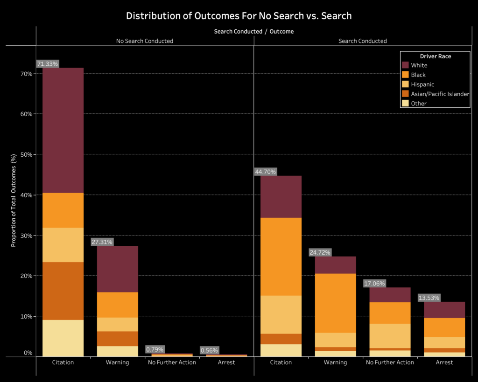Click the Driver Race legend title
The width and height of the screenshot is (478, 382).
[435, 56]
